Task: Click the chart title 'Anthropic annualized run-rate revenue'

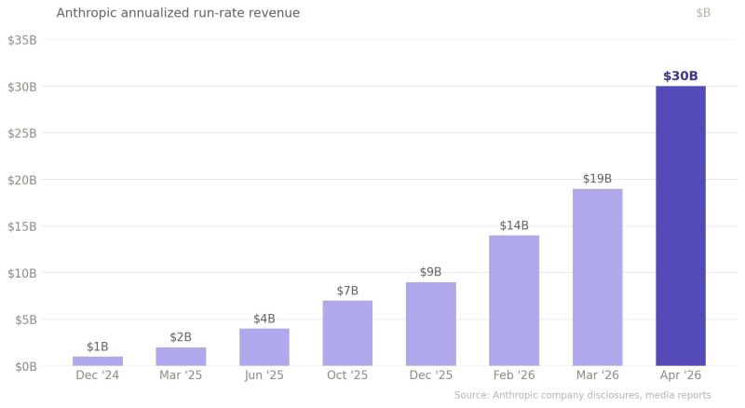Action: click(x=178, y=13)
